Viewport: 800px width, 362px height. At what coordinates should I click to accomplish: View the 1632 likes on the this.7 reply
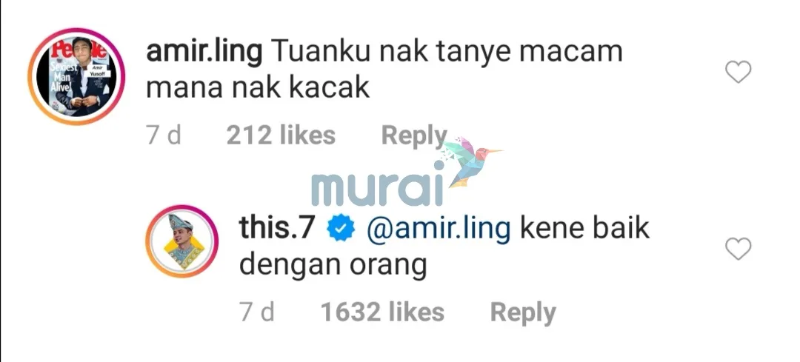[382, 312]
